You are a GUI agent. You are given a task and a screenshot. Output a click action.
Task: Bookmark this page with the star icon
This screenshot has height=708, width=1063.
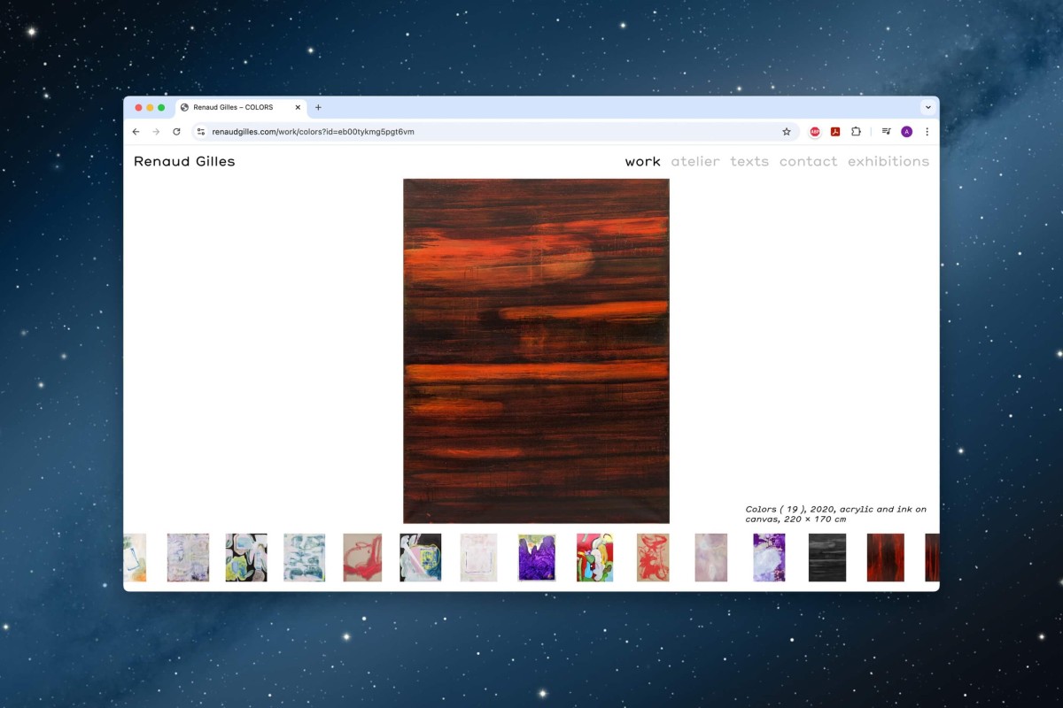pyautogui.click(x=786, y=132)
